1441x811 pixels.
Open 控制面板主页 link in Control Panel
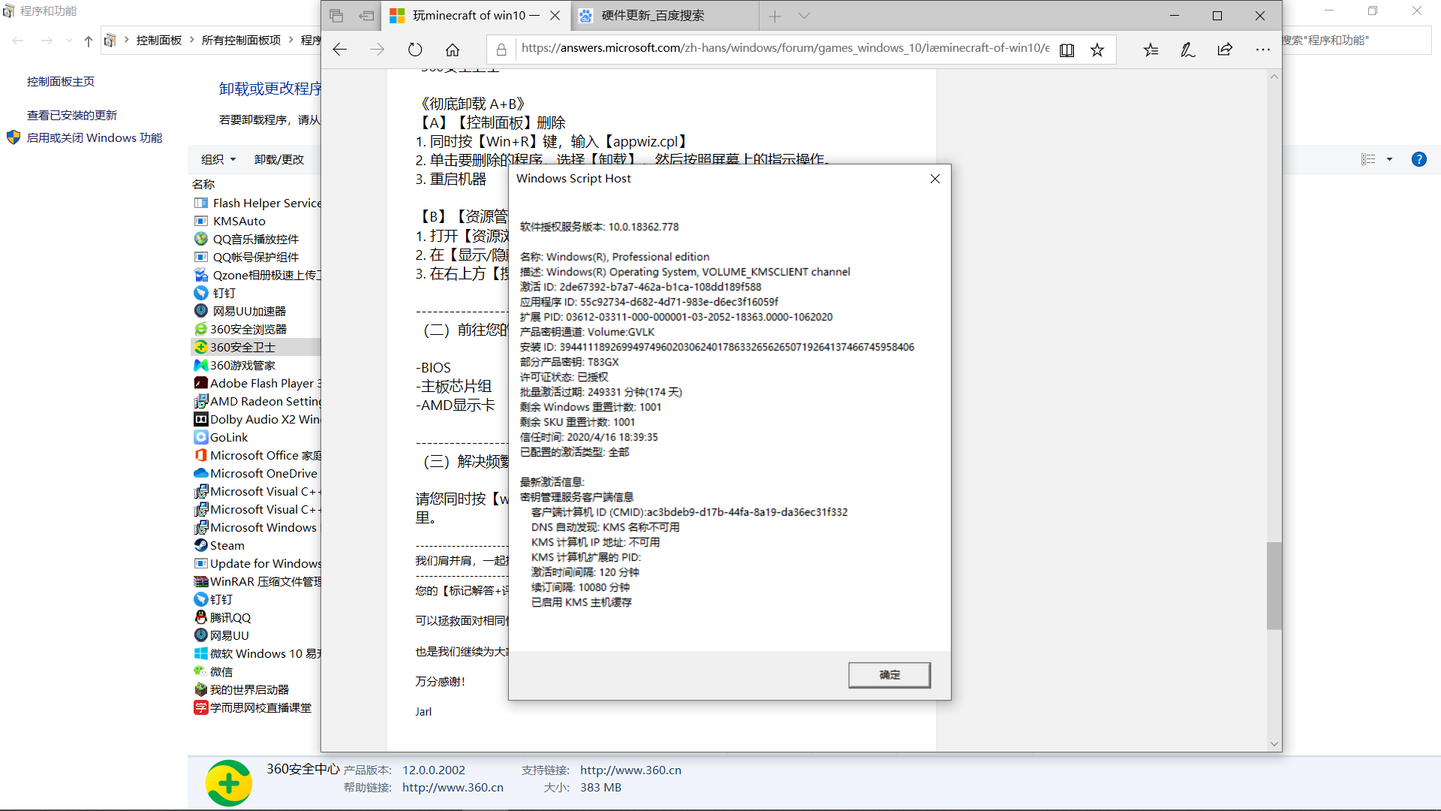(61, 81)
